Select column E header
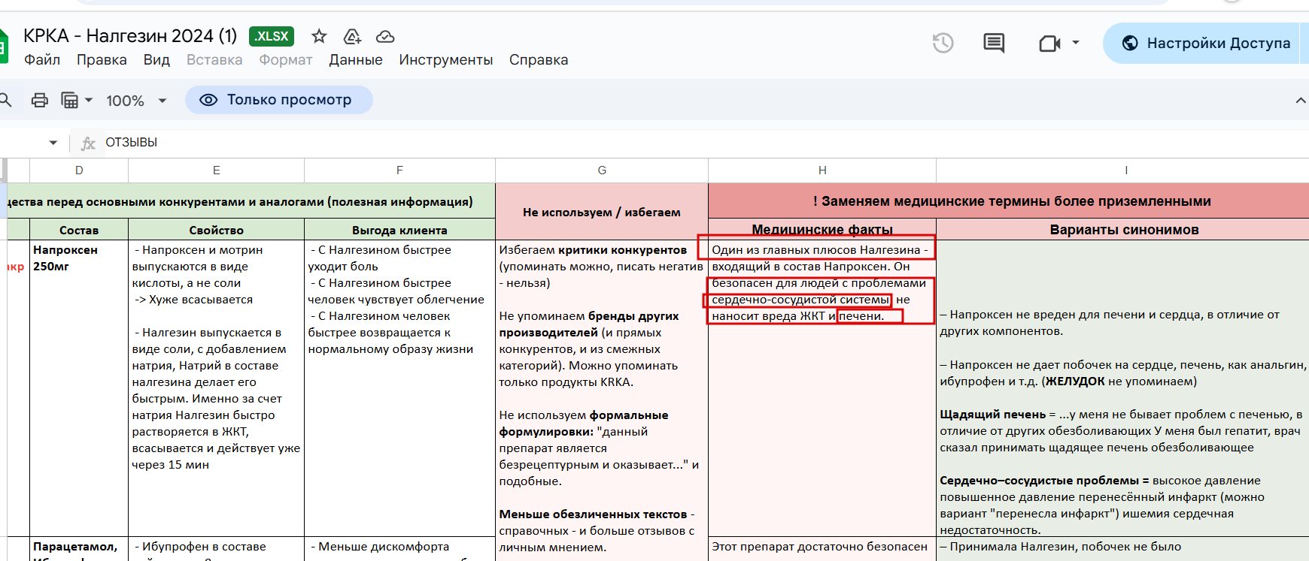 [x=217, y=170]
